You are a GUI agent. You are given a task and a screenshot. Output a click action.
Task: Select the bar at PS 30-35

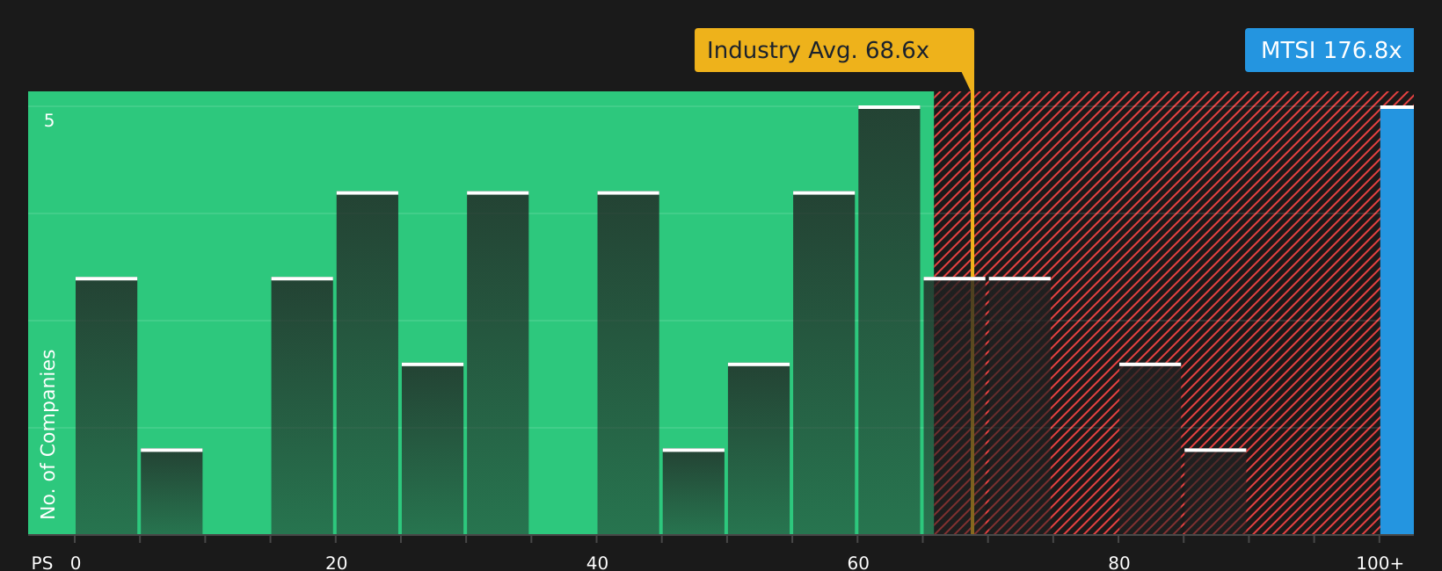point(498,363)
